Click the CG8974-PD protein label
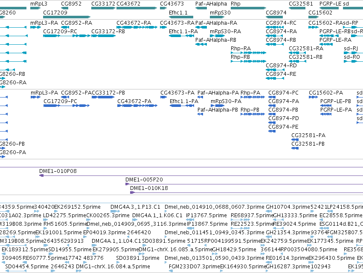Screen dimensions: 363x273 click(x=284, y=118)
